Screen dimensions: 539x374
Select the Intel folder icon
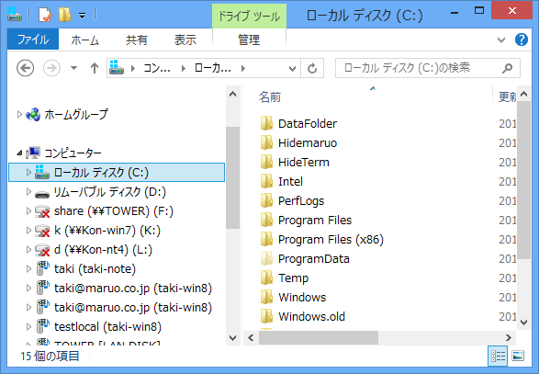(266, 181)
